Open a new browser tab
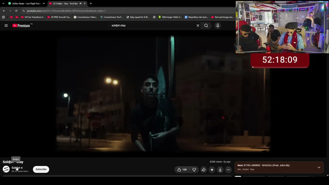This screenshot has width=329, height=185. coord(91,4)
